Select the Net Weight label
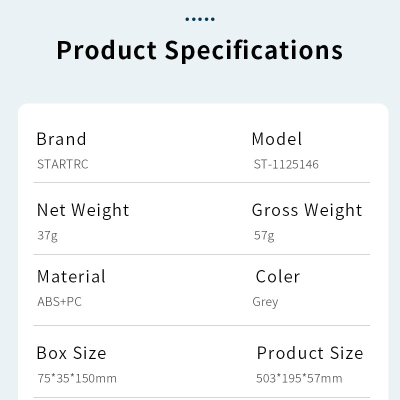 pos(83,210)
